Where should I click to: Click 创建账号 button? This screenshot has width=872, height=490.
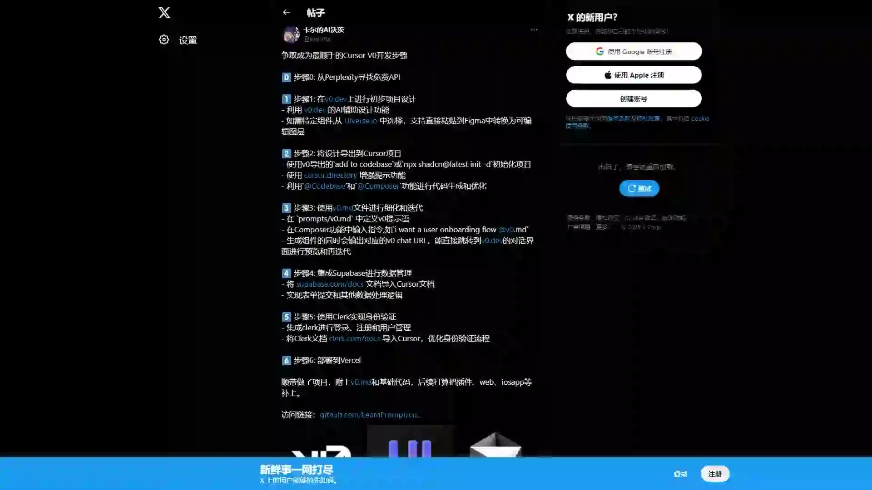coord(634,98)
